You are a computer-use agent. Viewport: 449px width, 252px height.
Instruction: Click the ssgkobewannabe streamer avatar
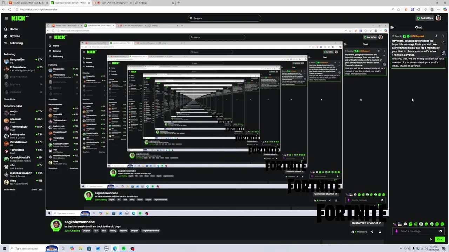pyautogui.click(x=56, y=225)
